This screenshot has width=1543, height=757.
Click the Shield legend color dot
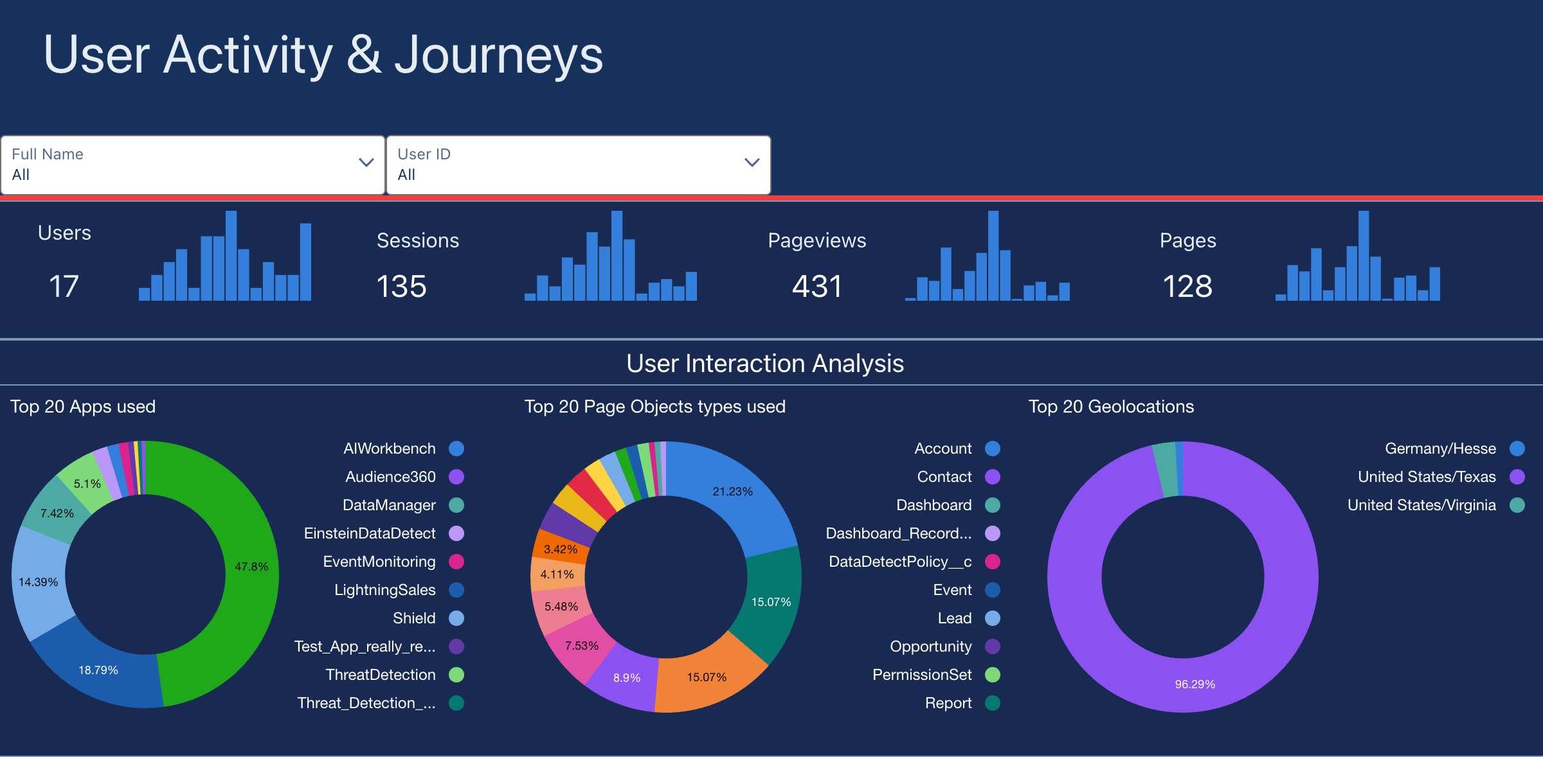(x=456, y=618)
